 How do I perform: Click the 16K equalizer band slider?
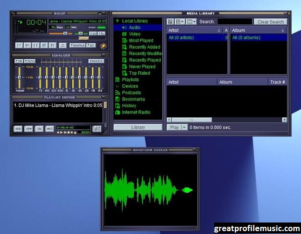99,78
